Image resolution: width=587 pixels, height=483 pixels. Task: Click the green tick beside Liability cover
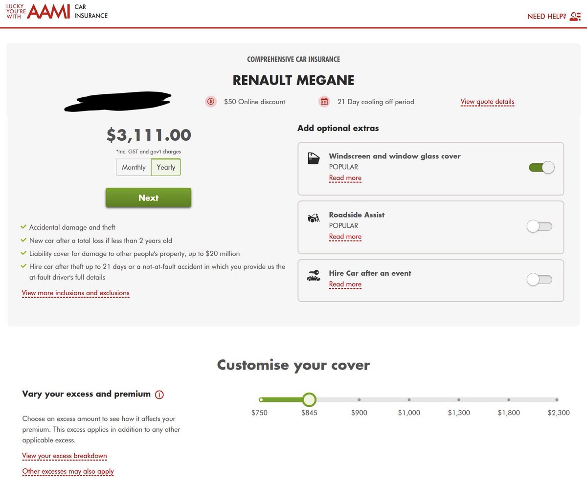point(23,253)
